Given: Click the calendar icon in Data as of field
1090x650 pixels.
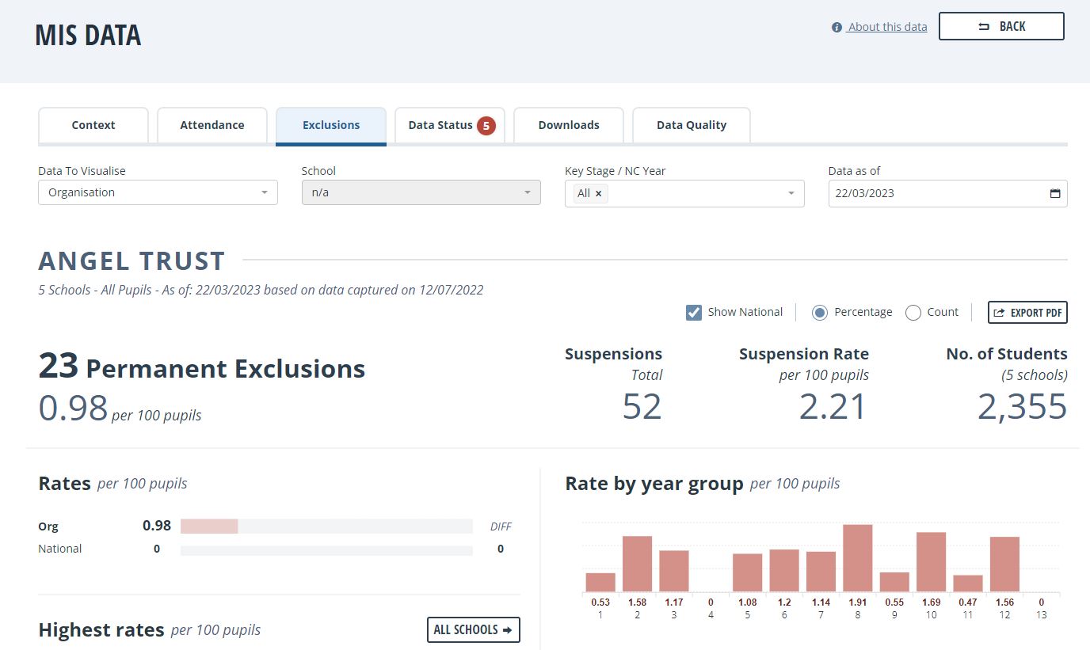Looking at the screenshot, I should (x=1054, y=193).
